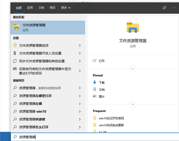This screenshot has height=141, width=179.
Task: Expand the chevron below the 打开 action
Action: (133, 69)
